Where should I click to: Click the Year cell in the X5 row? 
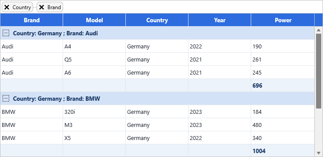(x=219, y=138)
